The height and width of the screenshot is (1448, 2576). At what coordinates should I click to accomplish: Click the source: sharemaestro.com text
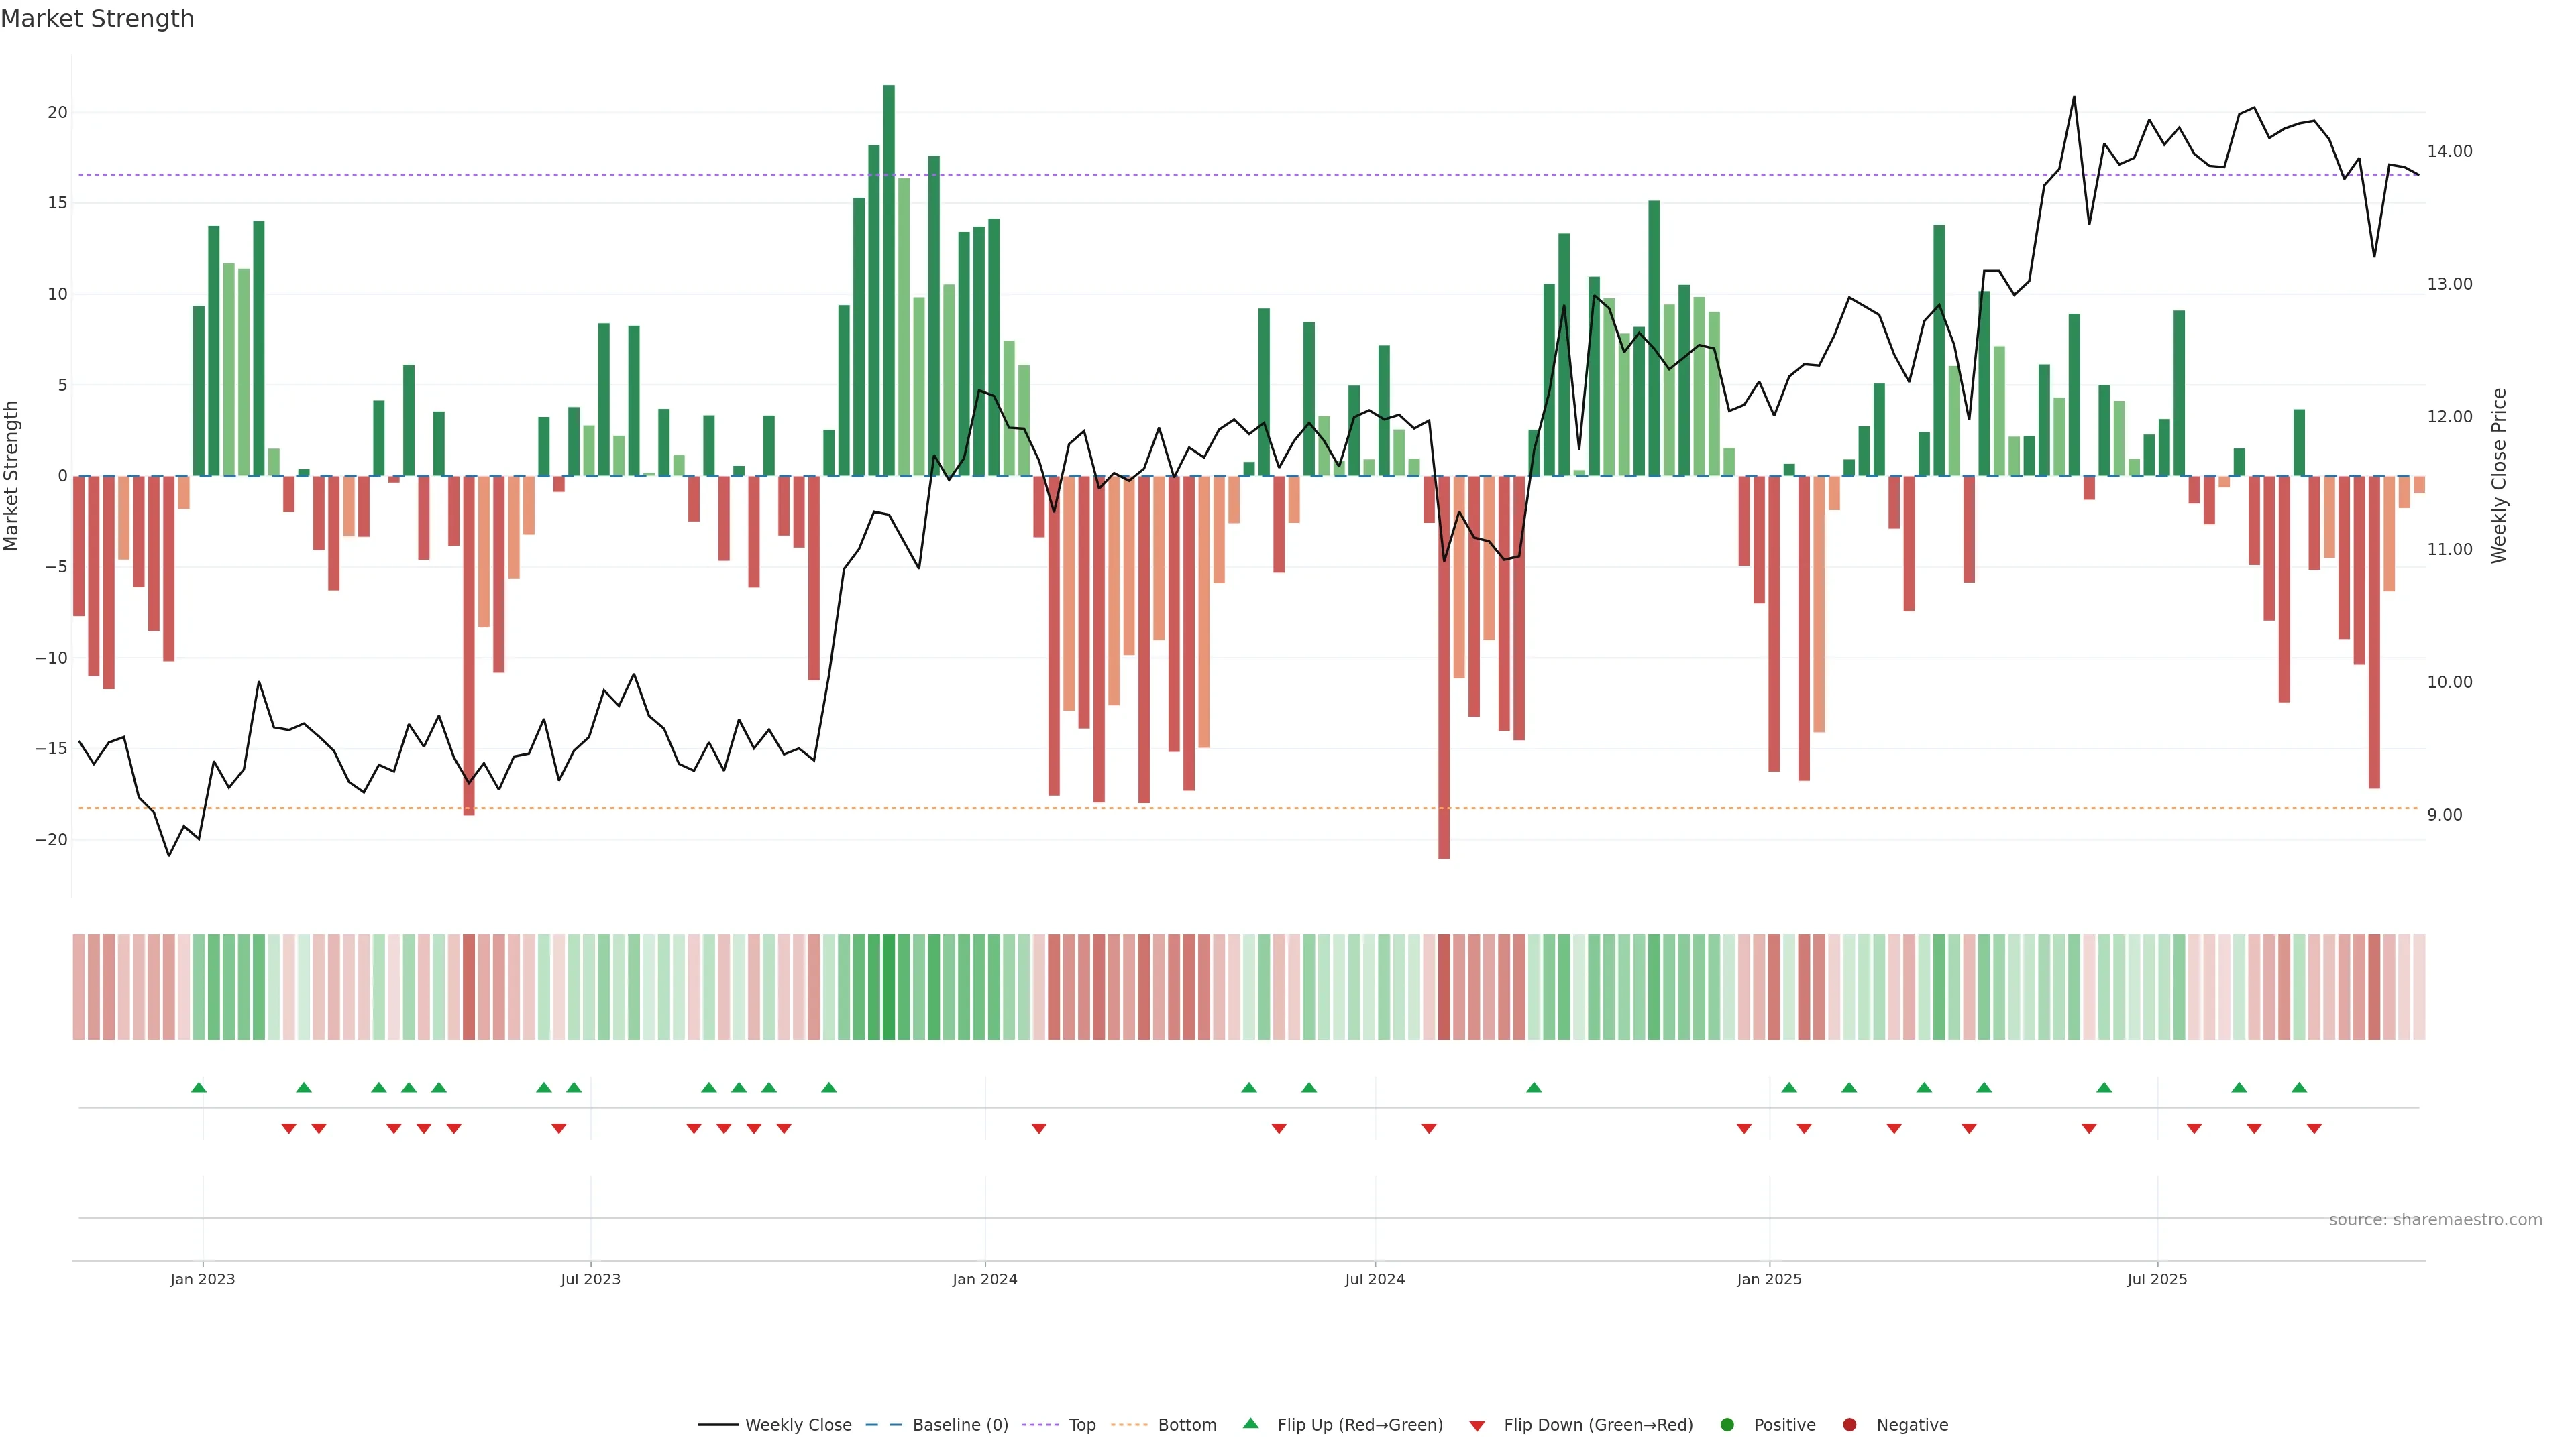pos(2435,1220)
